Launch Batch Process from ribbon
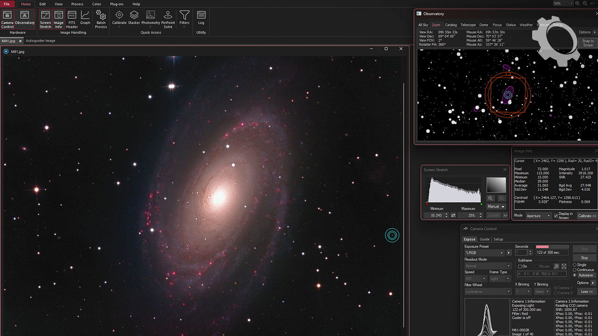Screen dimensions: 598x336 coord(101,19)
